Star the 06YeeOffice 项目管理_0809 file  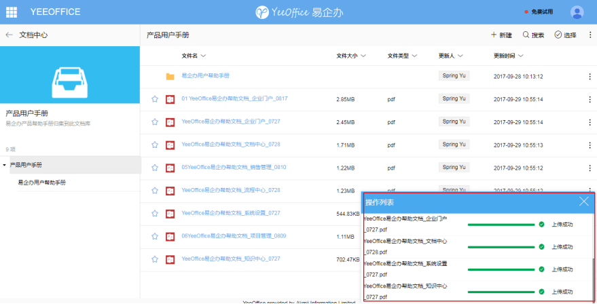click(x=155, y=236)
